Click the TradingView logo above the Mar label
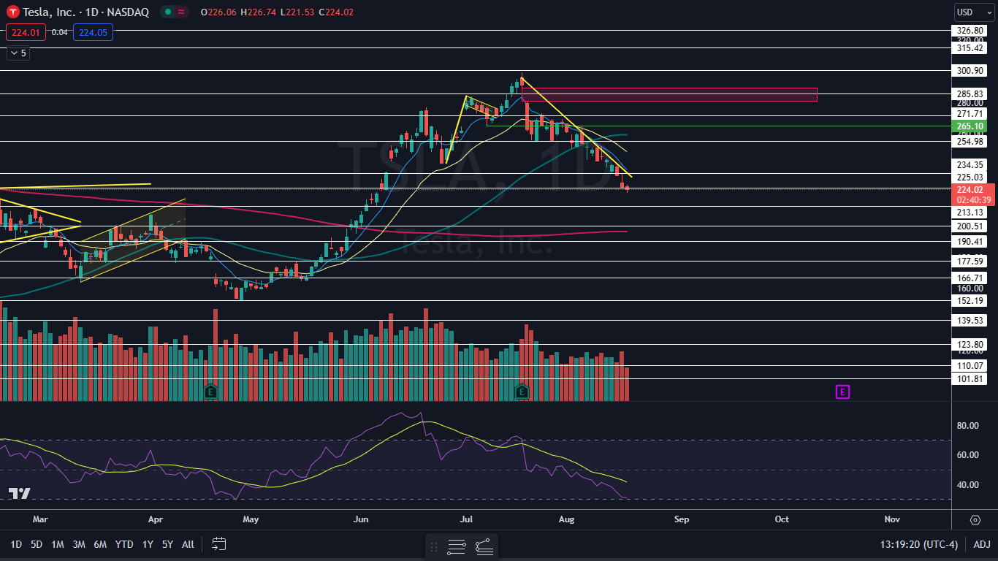Screen dimensions: 998x561 click(20, 494)
